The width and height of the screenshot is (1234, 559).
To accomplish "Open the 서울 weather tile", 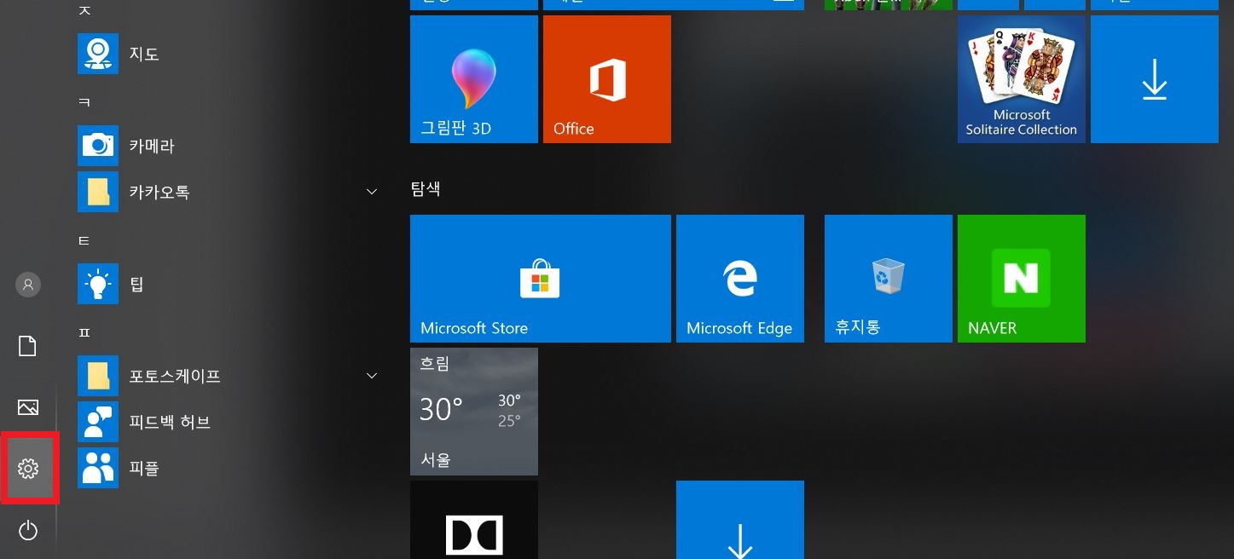I will (x=474, y=412).
